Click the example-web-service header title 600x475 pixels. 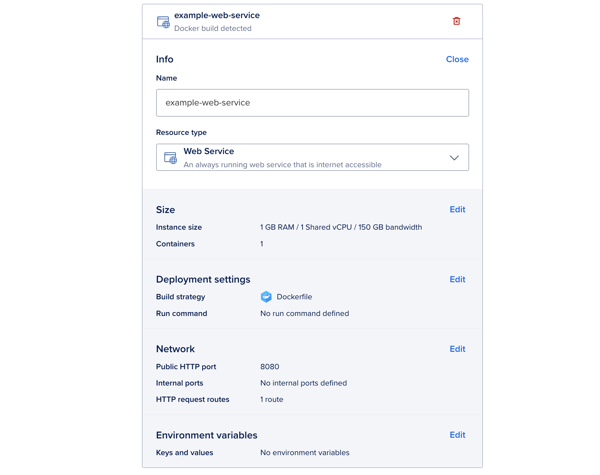(x=217, y=15)
